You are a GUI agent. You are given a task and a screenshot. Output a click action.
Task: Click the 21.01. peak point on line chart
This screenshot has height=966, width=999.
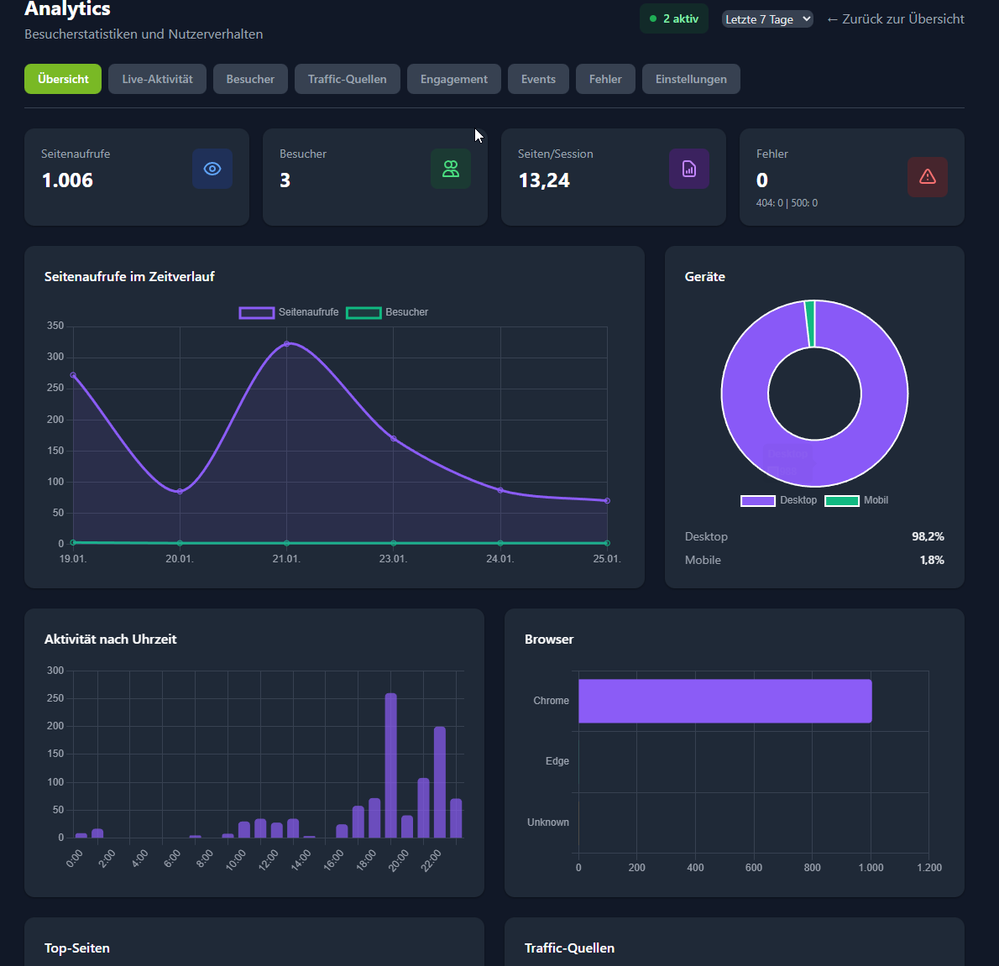(x=286, y=343)
